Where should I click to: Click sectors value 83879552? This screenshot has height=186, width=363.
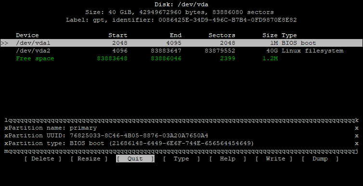(x=220, y=51)
